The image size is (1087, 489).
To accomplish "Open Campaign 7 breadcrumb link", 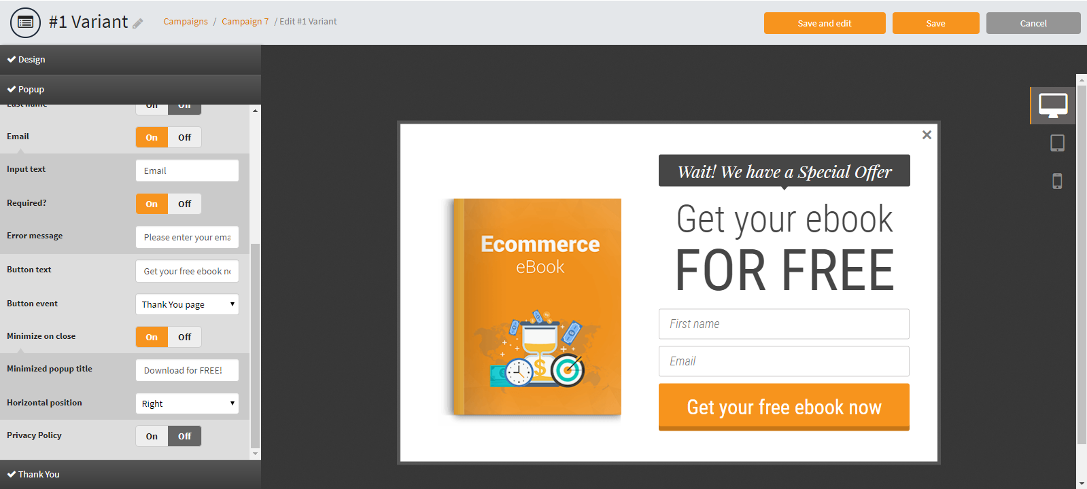I will click(245, 22).
